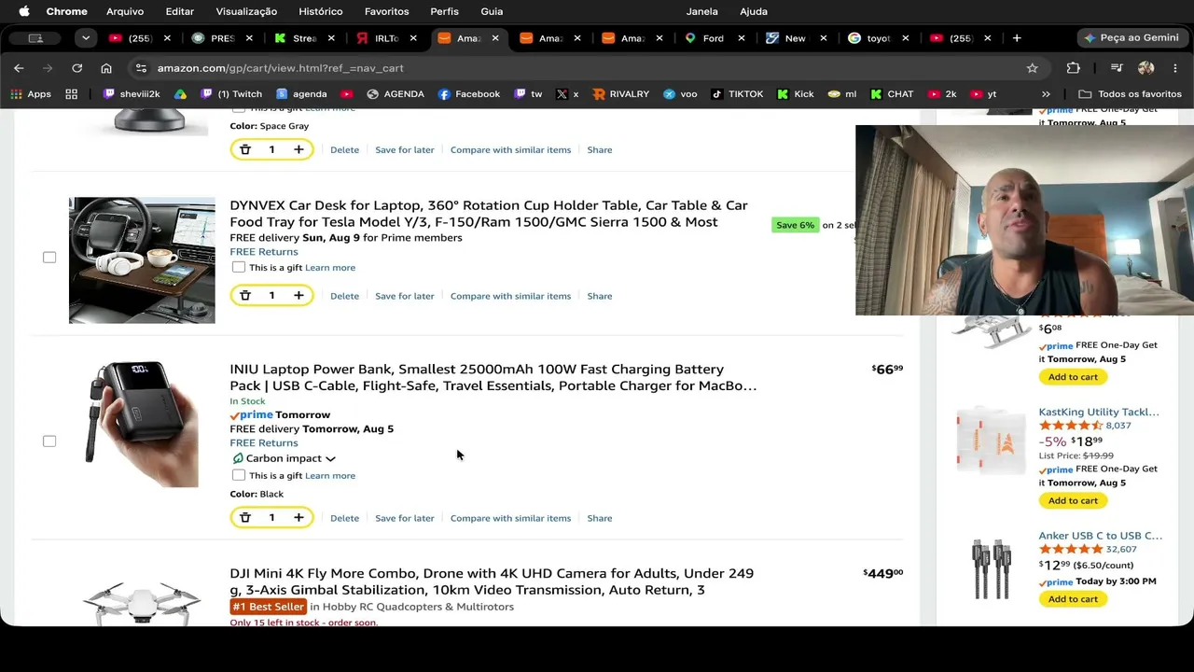This screenshot has width=1194, height=672.
Task: Select the DYNVEX Car Desk item checkbox
Action: pos(49,258)
